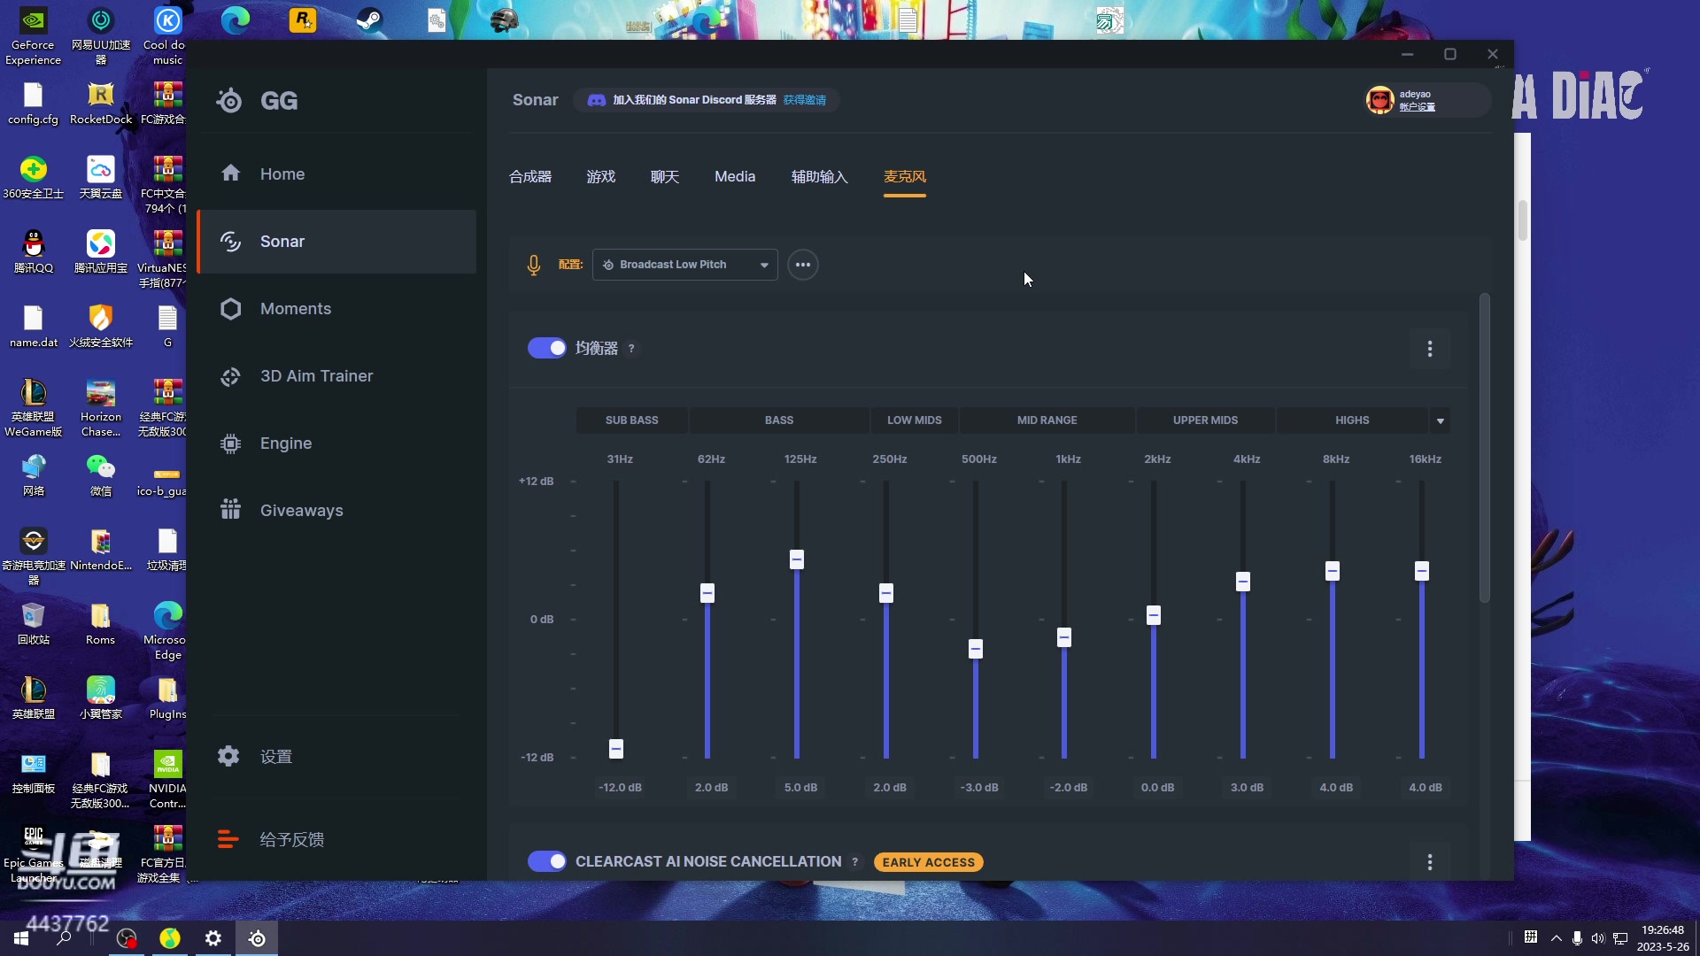The height and width of the screenshot is (956, 1700).
Task: Click ClearCast help question mark
Action: (x=854, y=862)
